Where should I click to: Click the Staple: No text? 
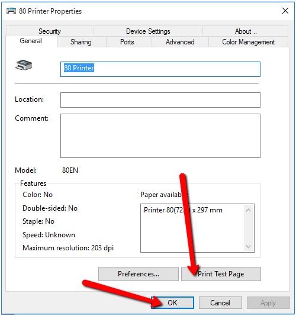coord(38,221)
